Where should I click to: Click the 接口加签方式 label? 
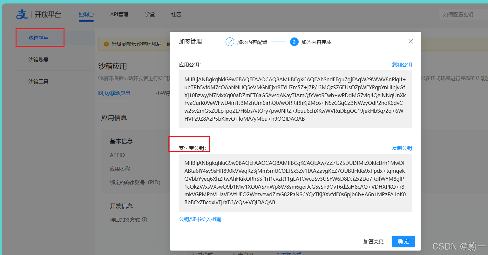[125, 220]
